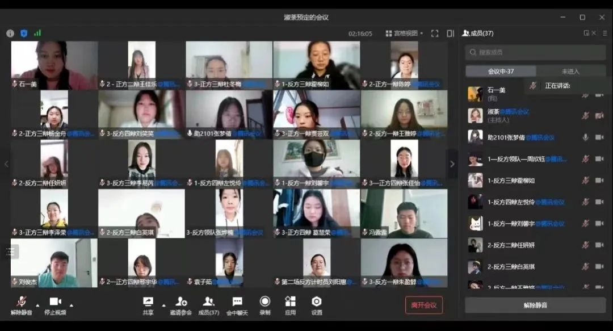This screenshot has width=613, height=331.
Task: Open 设置 settings in meeting toolbar
Action: pyautogui.click(x=317, y=302)
